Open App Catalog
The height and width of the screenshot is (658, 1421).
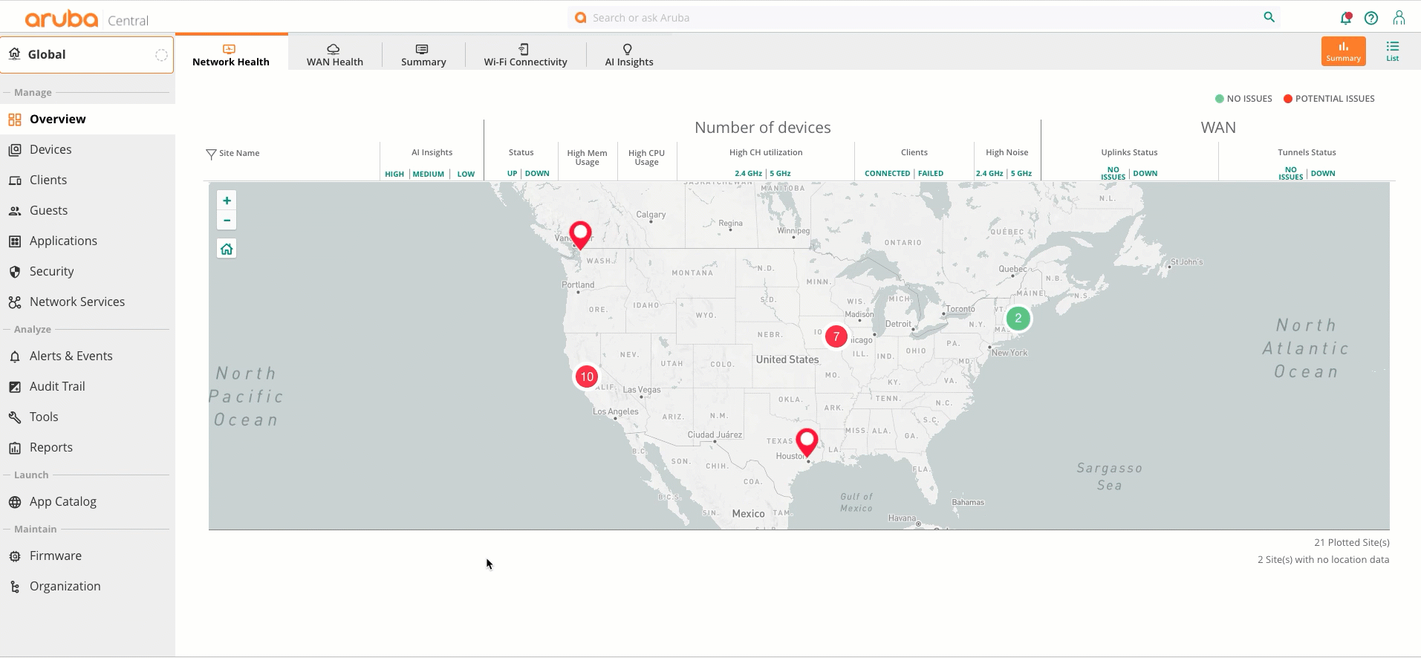[88, 501]
